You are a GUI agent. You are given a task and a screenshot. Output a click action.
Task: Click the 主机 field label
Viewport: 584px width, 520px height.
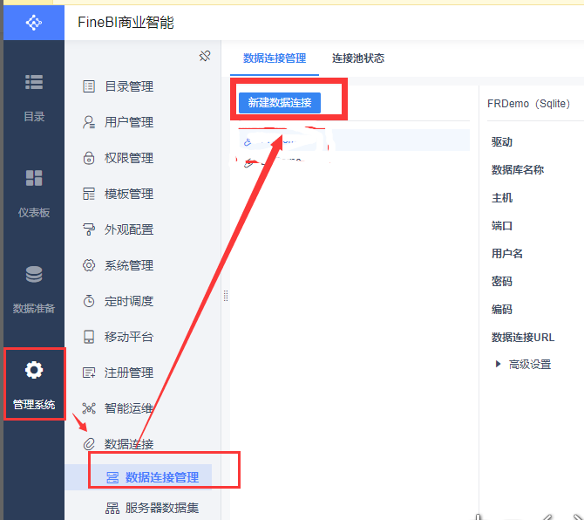pos(502,198)
